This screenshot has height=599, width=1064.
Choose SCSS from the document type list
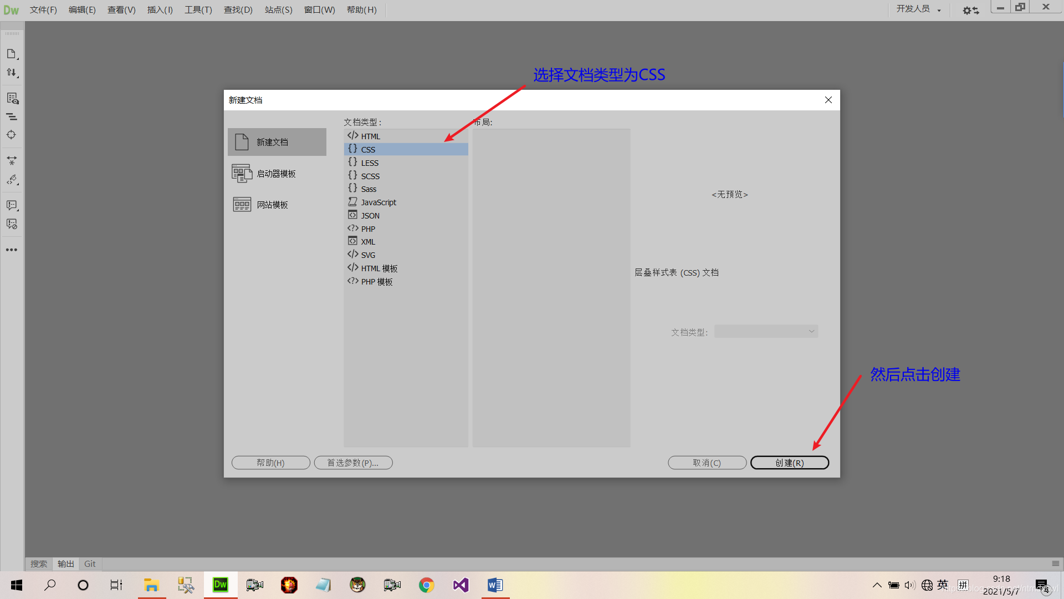[370, 176]
